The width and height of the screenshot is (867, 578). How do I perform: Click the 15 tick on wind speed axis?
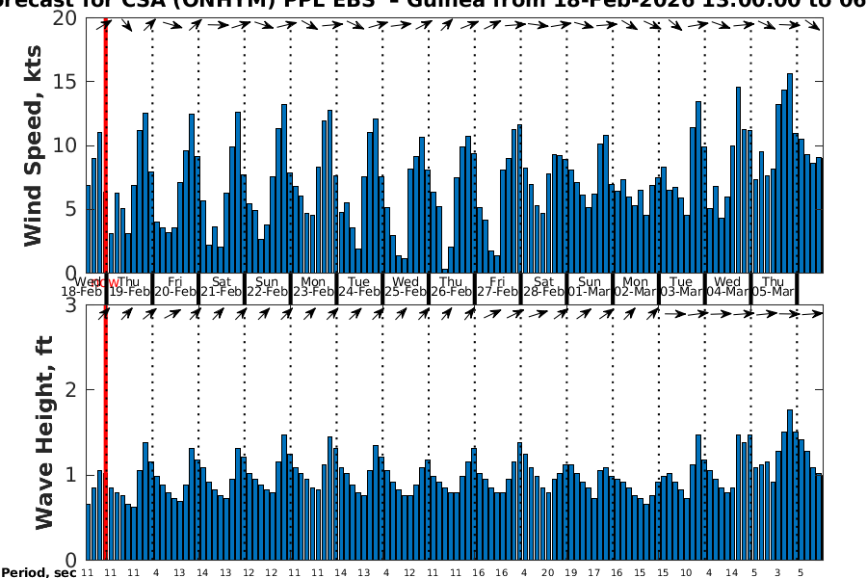tap(66, 82)
